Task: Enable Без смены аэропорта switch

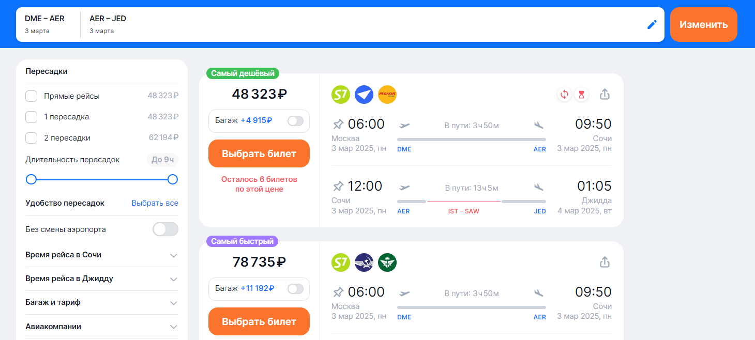Action: tap(165, 229)
